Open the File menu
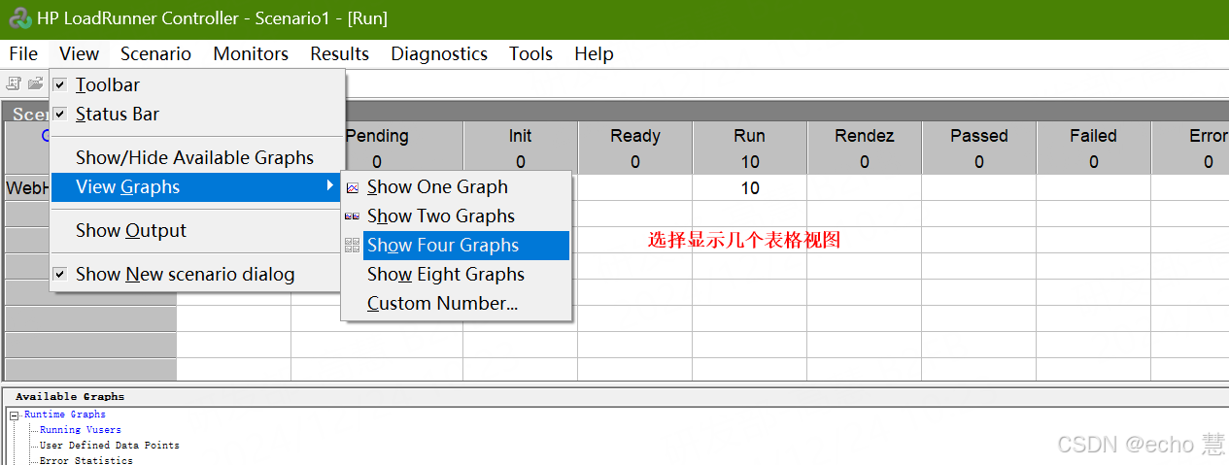Screen dimensions: 1229x465 23,54
